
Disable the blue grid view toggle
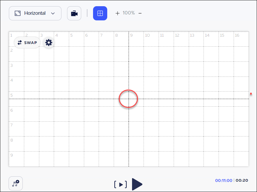point(100,13)
